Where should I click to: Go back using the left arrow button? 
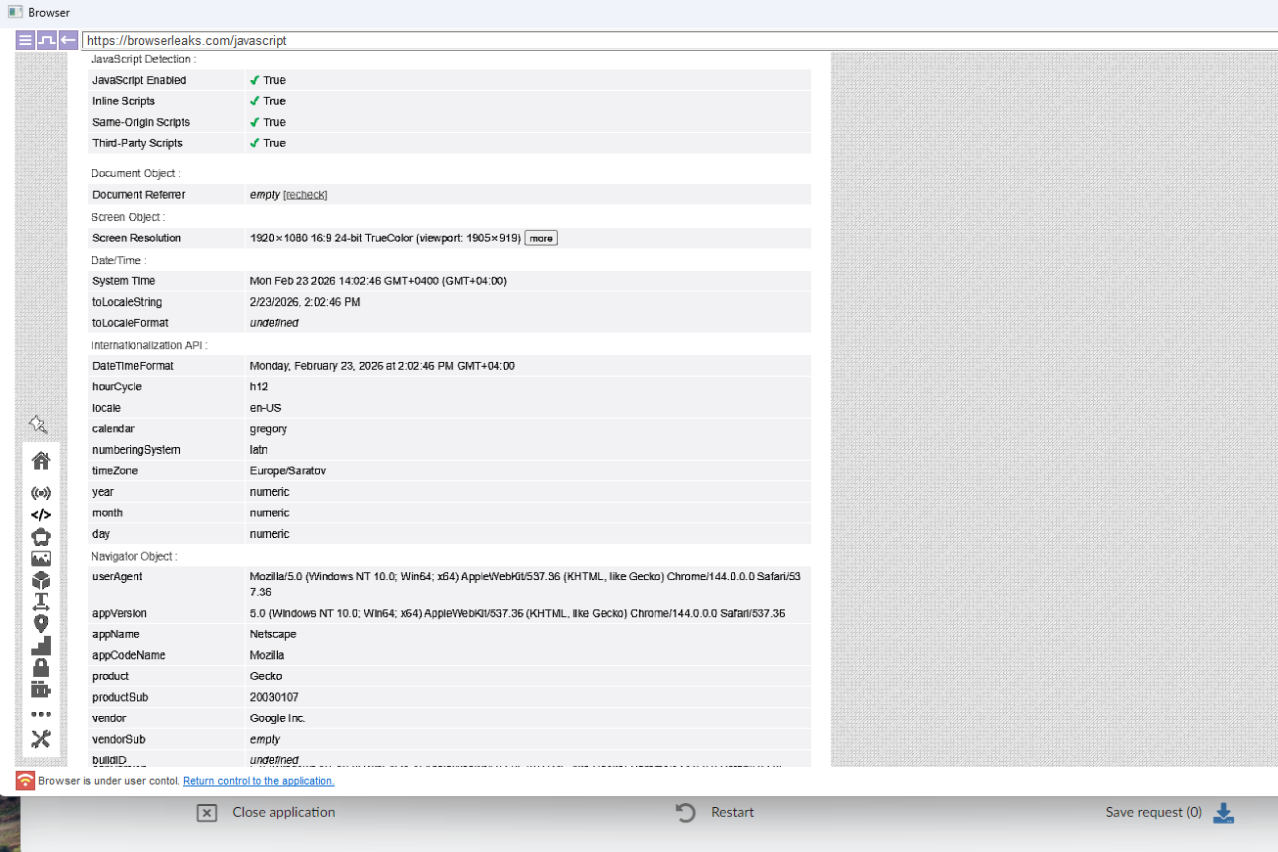point(68,40)
